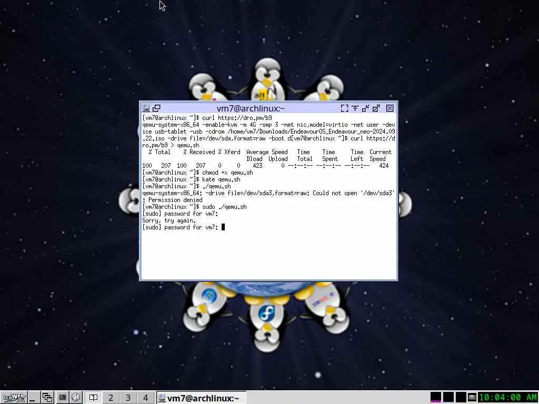Maximize the terminal via titlebar icon
539x404 pixels.
(x=376, y=108)
